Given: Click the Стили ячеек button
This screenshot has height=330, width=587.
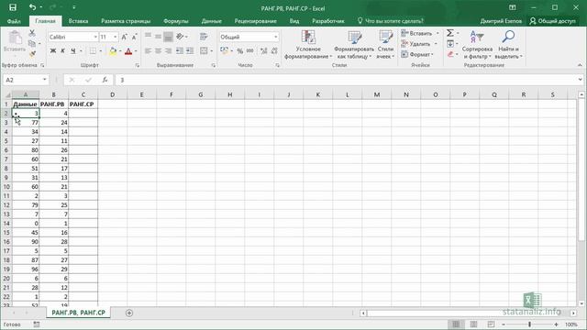Looking at the screenshot, I should coord(385,45).
